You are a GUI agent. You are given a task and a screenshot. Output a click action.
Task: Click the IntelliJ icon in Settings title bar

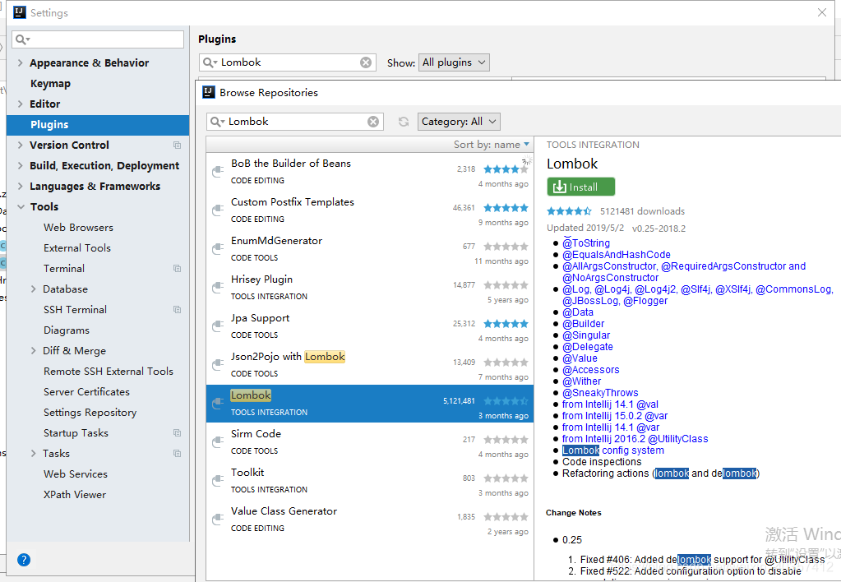20,12
